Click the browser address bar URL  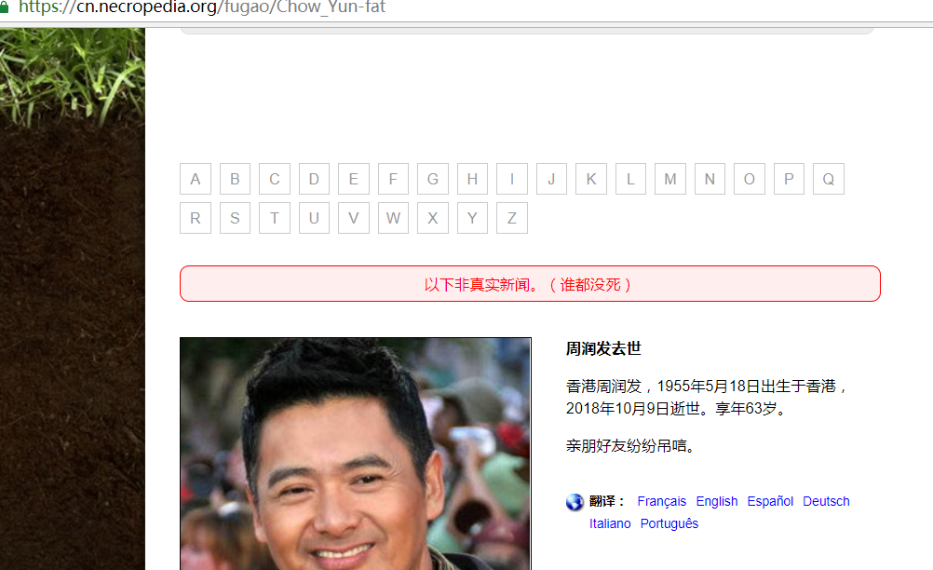pos(202,7)
